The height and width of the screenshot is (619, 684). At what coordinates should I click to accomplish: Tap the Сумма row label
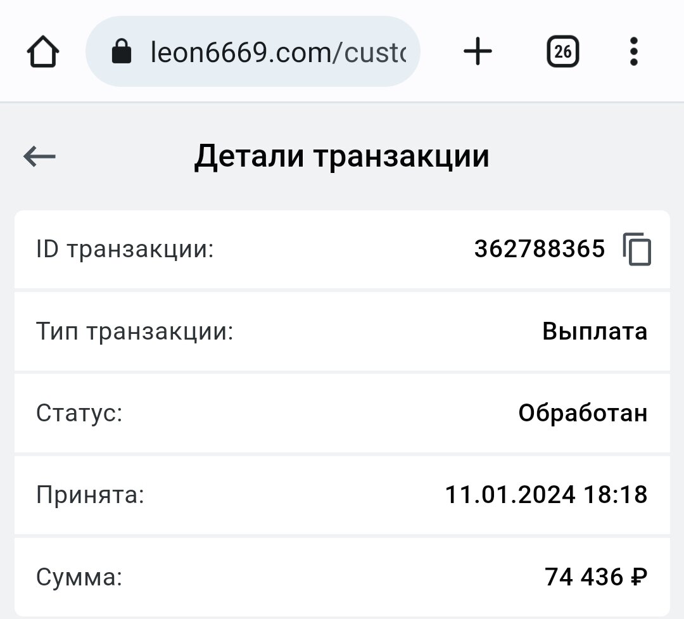pos(79,577)
